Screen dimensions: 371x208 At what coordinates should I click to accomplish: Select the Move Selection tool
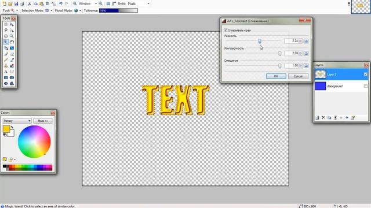tap(12, 30)
